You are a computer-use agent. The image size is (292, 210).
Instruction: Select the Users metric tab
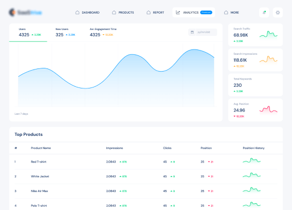point(28,33)
